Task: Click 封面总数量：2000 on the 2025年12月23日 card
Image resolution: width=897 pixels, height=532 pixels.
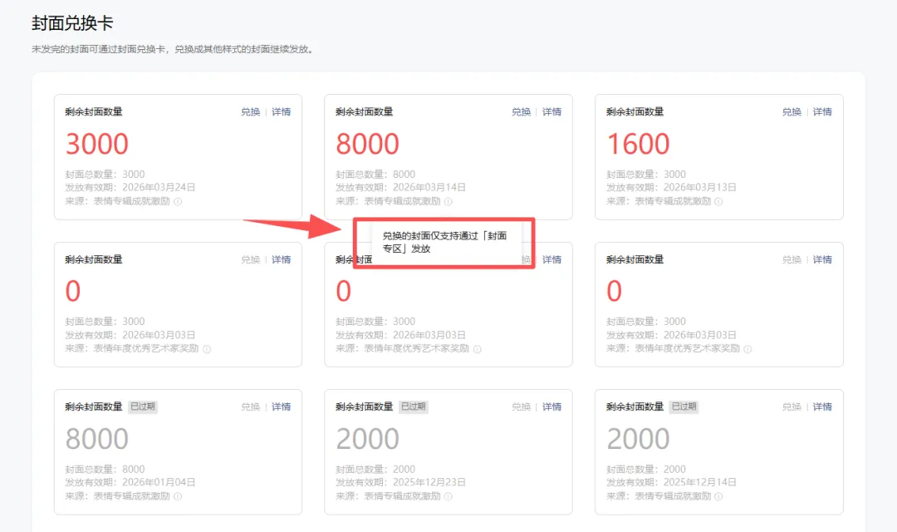Action: (375, 469)
